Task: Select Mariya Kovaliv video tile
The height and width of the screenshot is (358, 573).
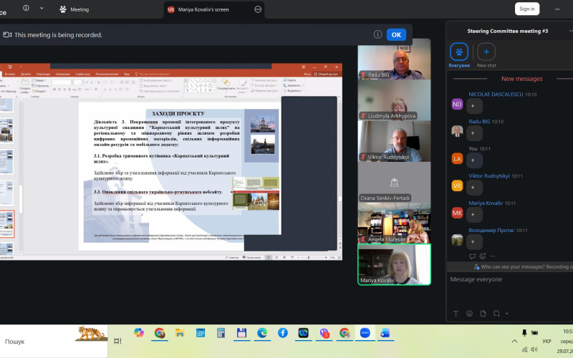Action: (394, 264)
